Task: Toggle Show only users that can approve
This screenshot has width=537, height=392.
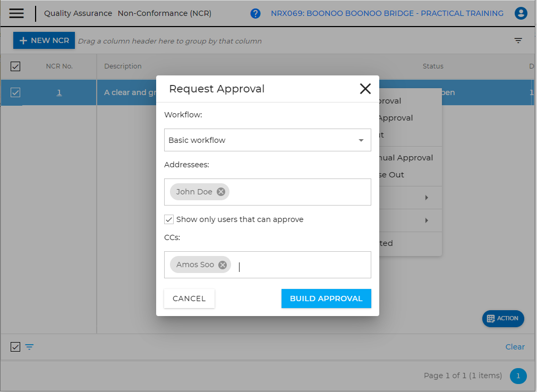Action: tap(169, 219)
